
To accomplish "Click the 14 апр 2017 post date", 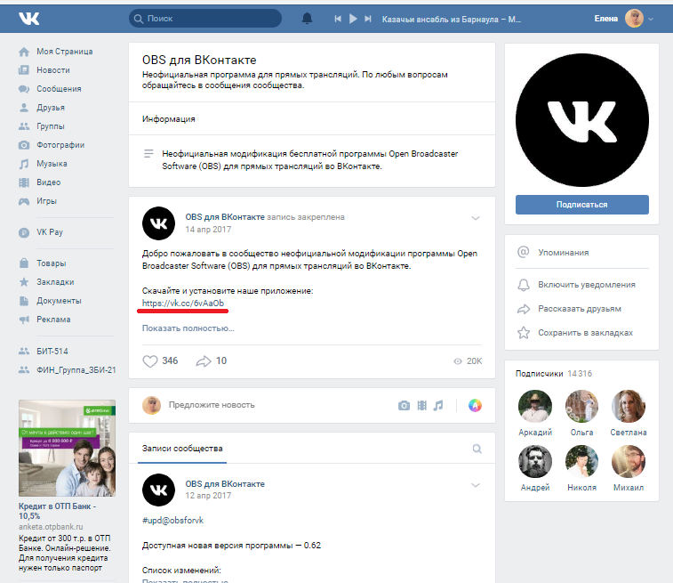I will (x=208, y=230).
